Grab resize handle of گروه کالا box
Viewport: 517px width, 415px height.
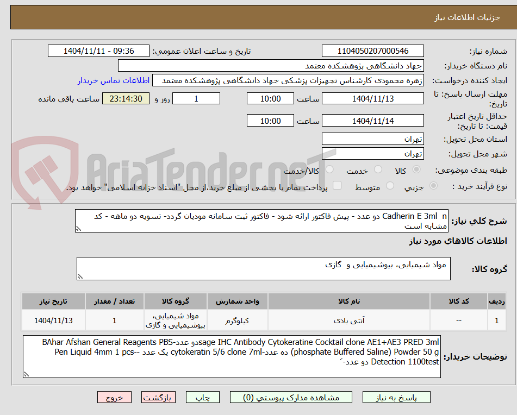tap(80, 276)
